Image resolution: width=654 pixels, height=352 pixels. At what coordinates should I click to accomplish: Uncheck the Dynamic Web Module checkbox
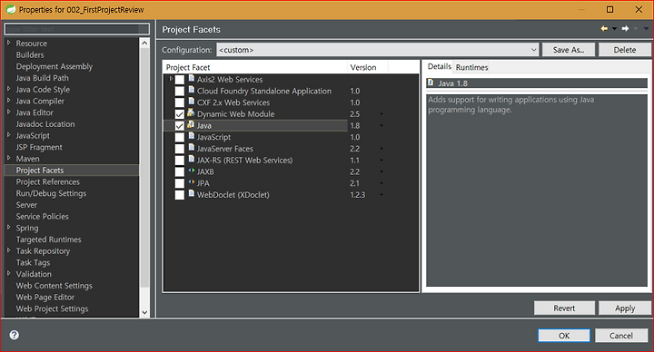click(x=180, y=114)
